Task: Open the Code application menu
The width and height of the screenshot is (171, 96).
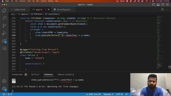Action: [x=7, y=1]
